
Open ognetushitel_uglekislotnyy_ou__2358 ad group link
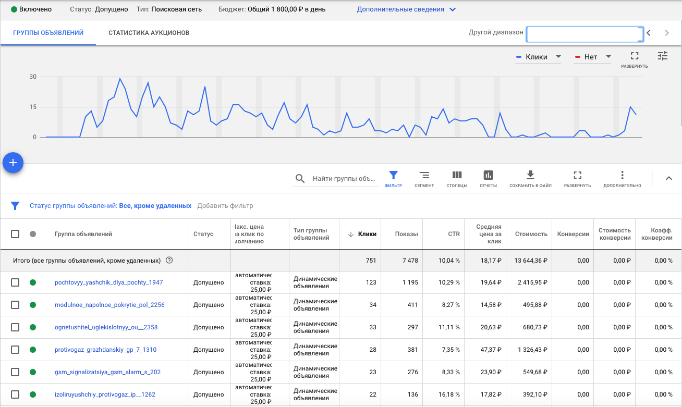(x=106, y=327)
